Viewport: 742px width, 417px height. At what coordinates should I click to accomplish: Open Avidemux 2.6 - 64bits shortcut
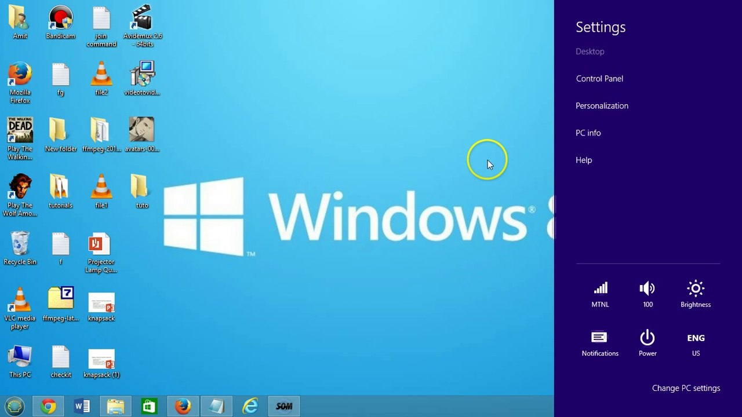point(142,27)
